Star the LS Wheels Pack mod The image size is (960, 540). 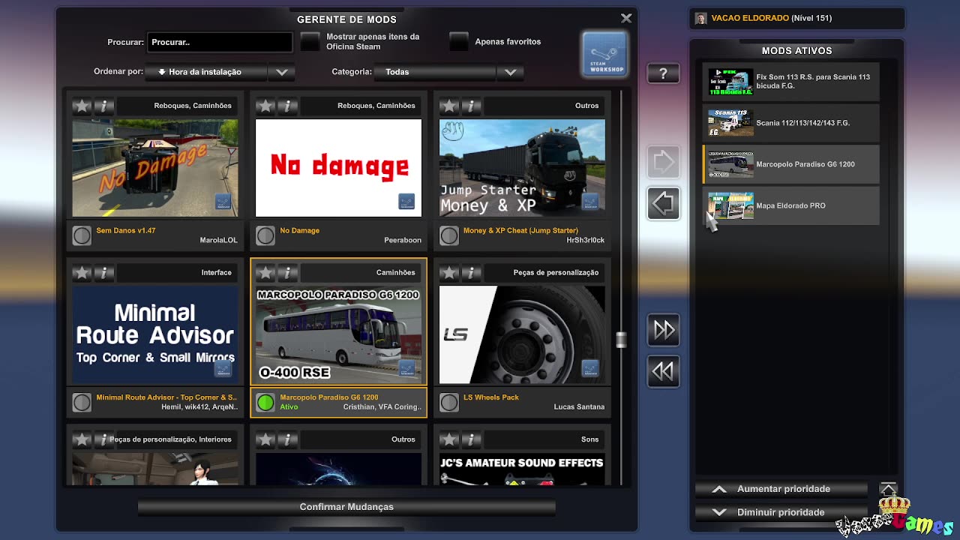coord(449,273)
